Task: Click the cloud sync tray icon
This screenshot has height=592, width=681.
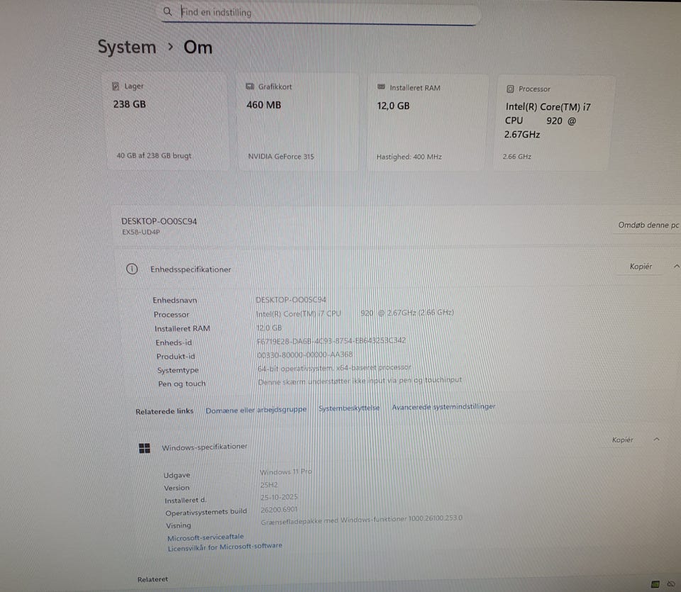Action: pyautogui.click(x=671, y=584)
